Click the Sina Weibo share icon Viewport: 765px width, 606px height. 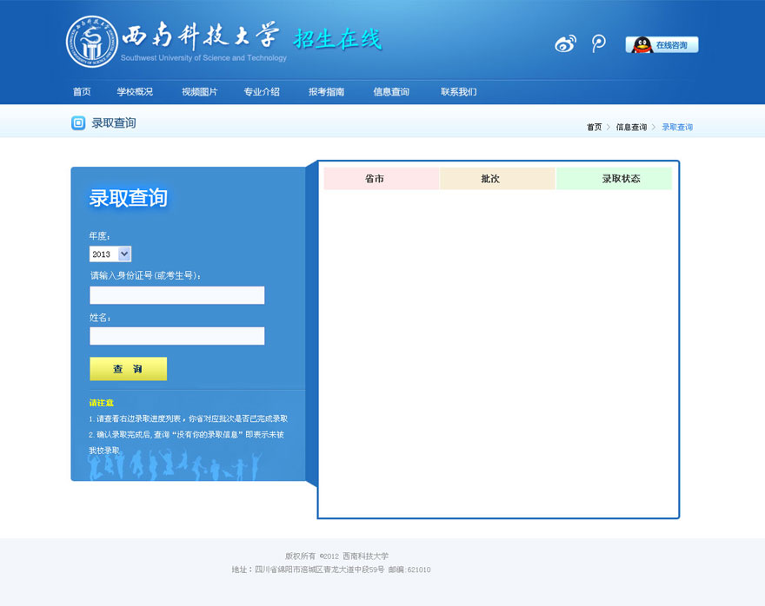click(x=565, y=43)
